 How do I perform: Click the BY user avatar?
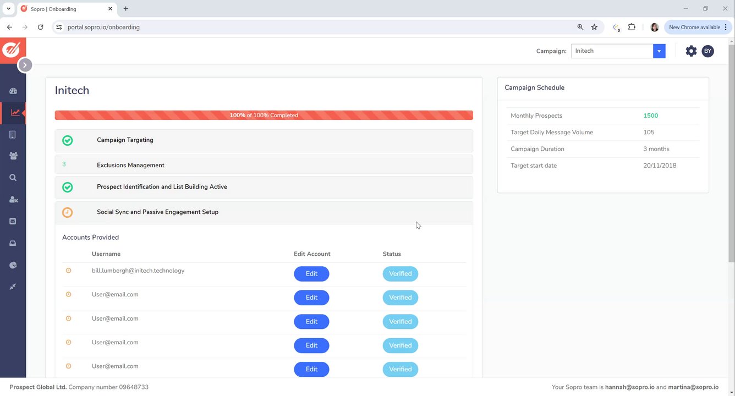coord(708,51)
